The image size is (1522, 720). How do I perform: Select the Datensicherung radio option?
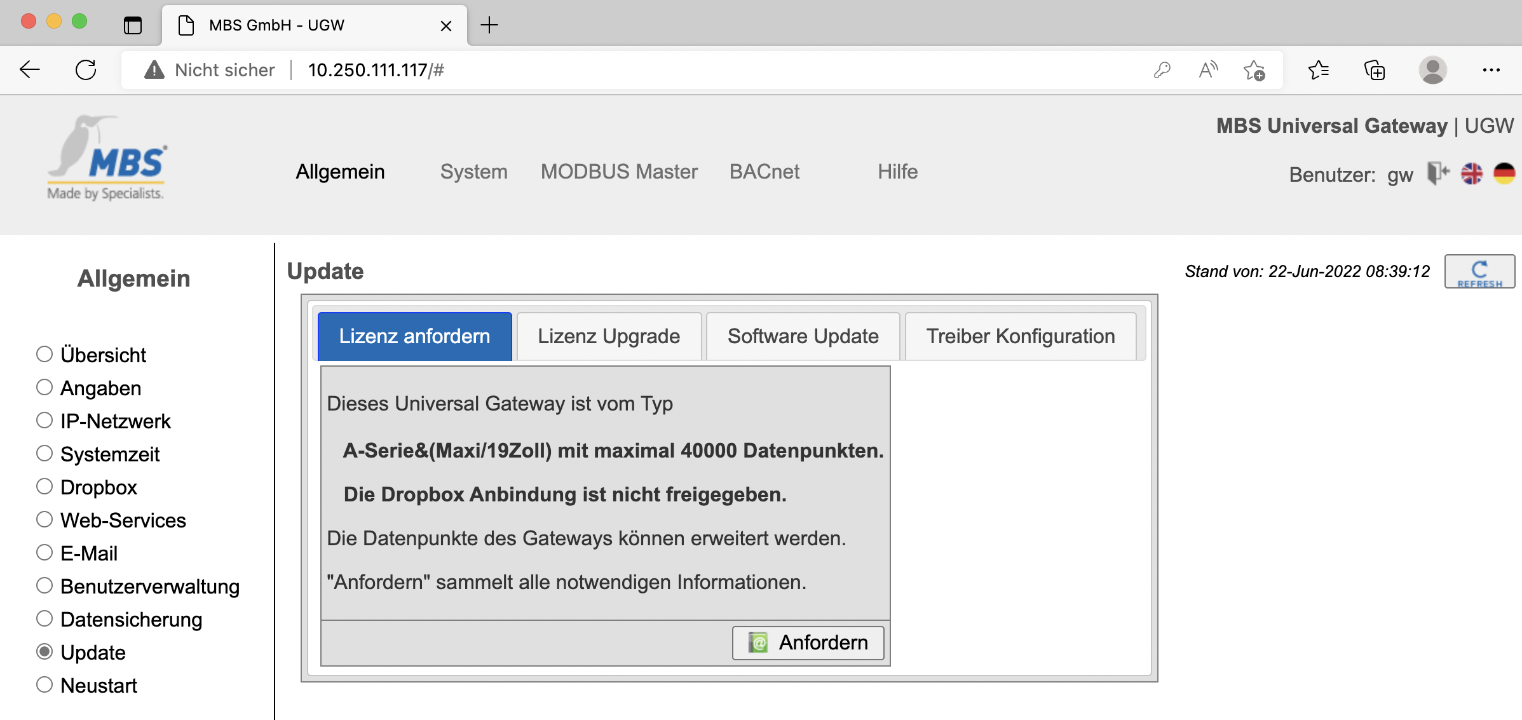44,618
